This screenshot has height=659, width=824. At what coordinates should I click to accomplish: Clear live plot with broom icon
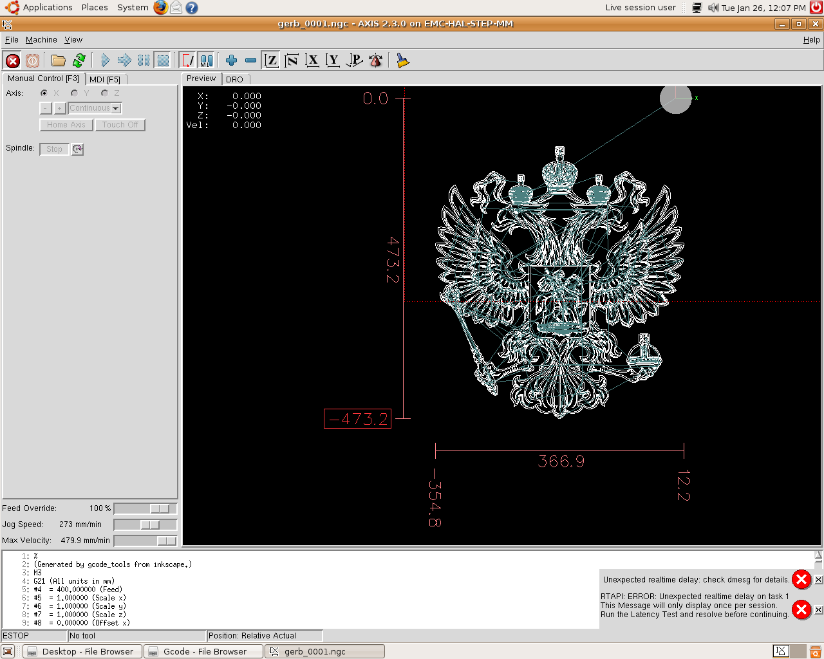pyautogui.click(x=402, y=60)
